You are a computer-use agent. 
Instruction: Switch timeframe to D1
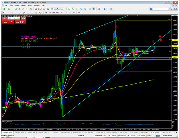pyautogui.click(x=70, y=13)
